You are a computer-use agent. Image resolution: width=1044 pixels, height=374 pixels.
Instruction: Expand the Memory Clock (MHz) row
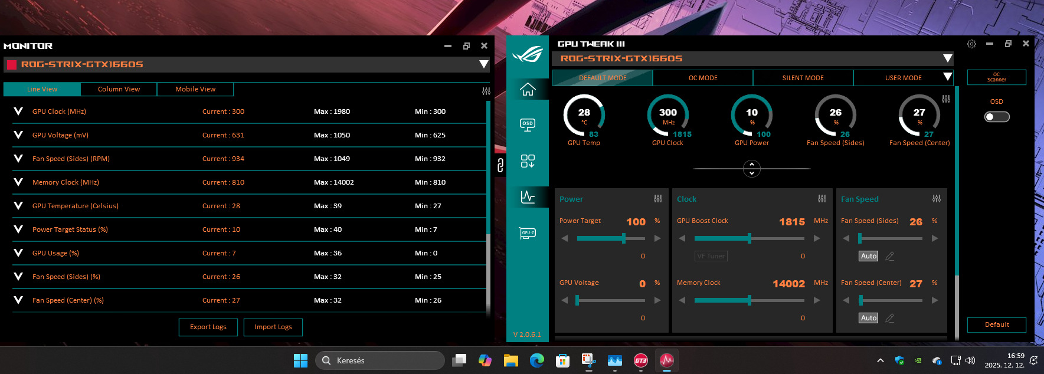(x=18, y=182)
